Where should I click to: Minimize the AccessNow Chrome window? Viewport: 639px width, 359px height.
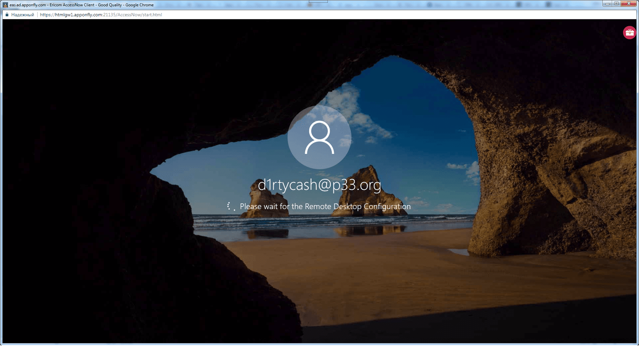pos(607,4)
